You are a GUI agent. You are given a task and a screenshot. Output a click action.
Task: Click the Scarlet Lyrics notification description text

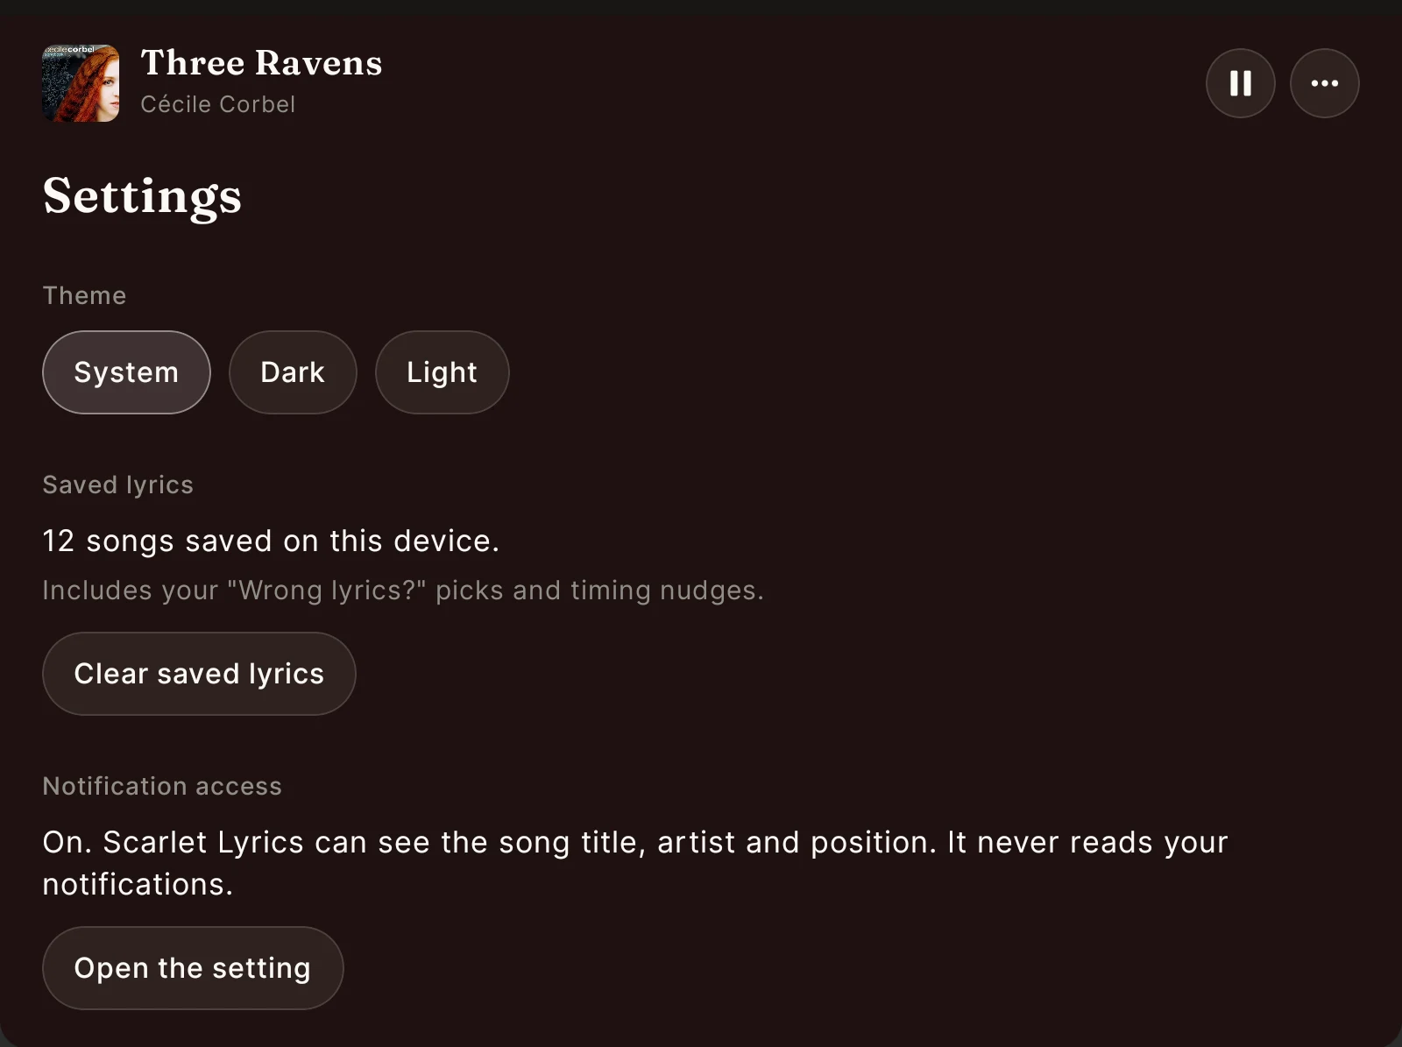tap(635, 863)
